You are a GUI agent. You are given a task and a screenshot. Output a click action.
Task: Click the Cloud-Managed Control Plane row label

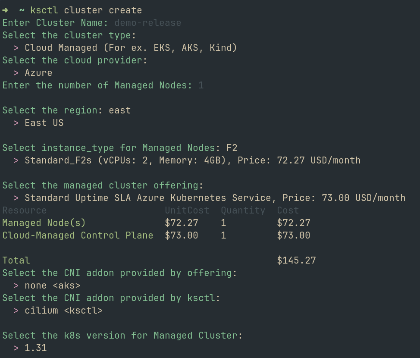pyautogui.click(x=78, y=235)
